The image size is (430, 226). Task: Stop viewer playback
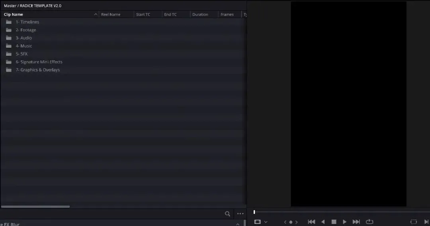[x=334, y=222]
